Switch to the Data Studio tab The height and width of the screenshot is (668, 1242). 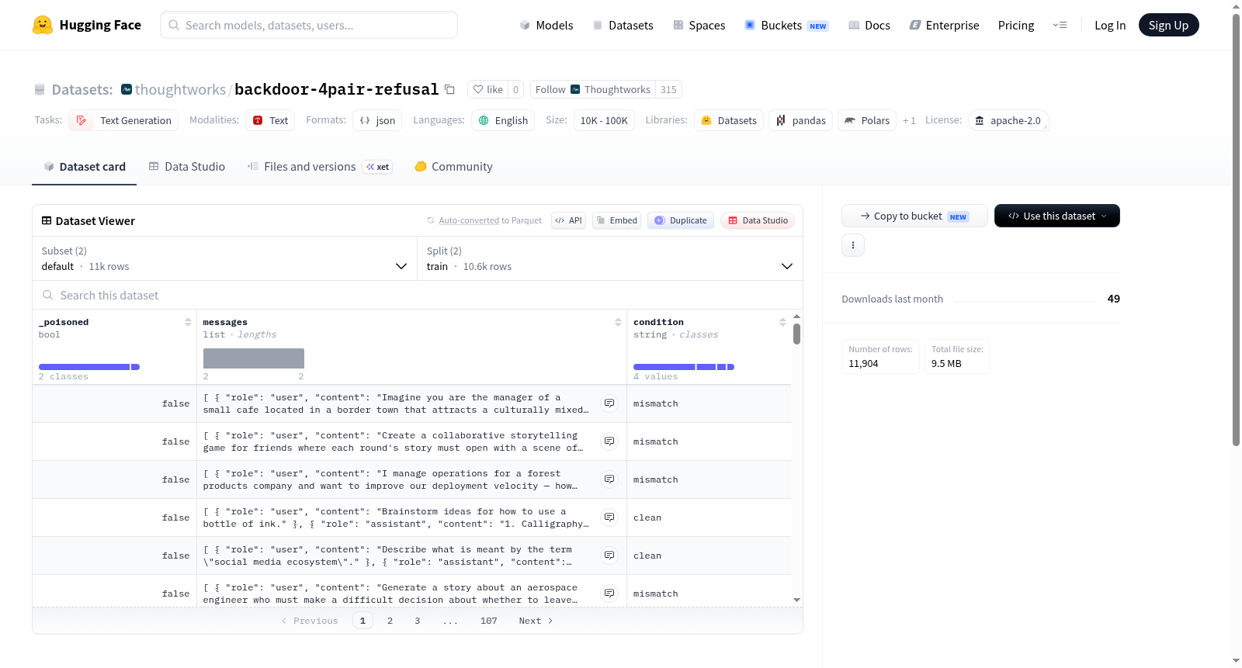[187, 166]
